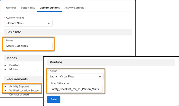Click the Name field containing Safety Guidelines

pyautogui.click(x=28, y=46)
